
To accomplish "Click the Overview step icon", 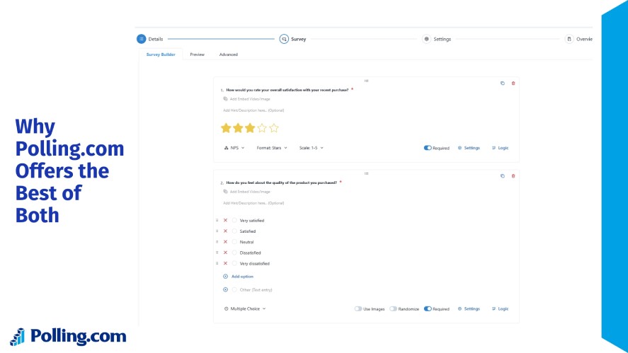I will (569, 39).
